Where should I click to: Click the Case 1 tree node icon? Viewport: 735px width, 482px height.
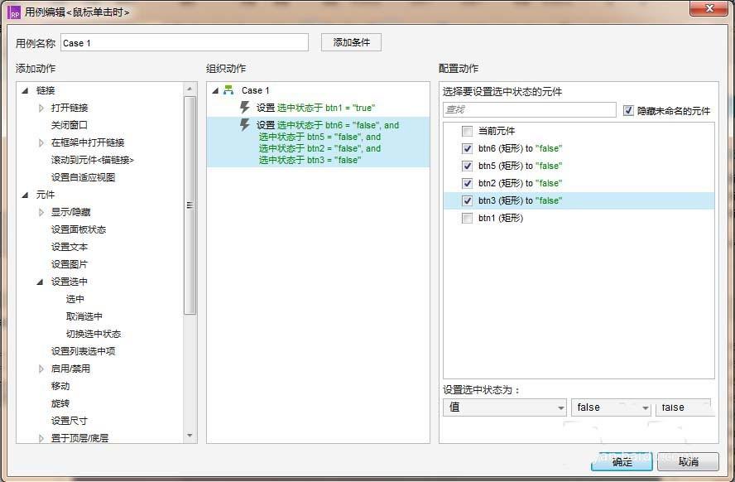pyautogui.click(x=228, y=90)
